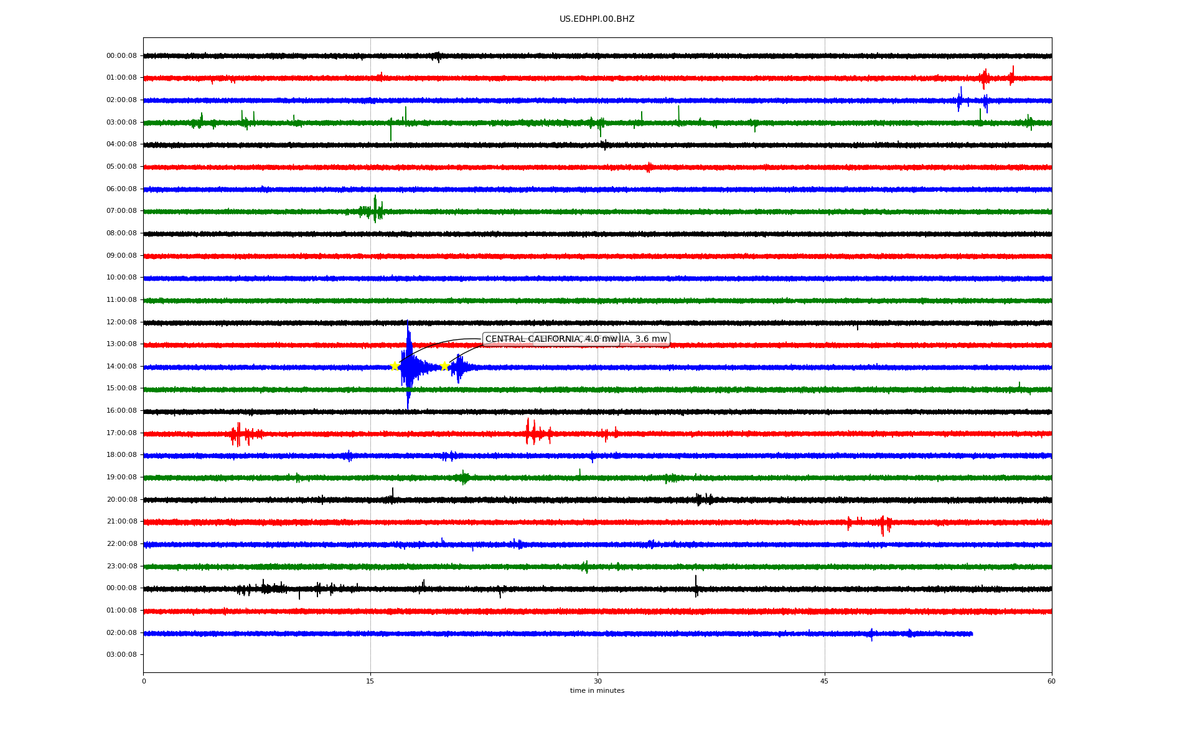Click the x-axis tick label 45
This screenshot has height=747, width=1195.
(x=825, y=682)
